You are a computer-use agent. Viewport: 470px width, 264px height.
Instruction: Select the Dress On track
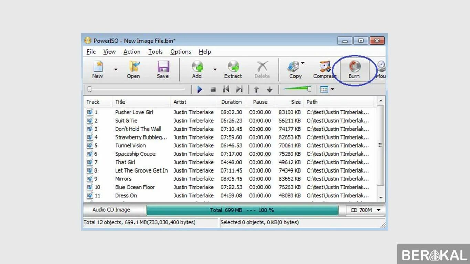[126, 196]
